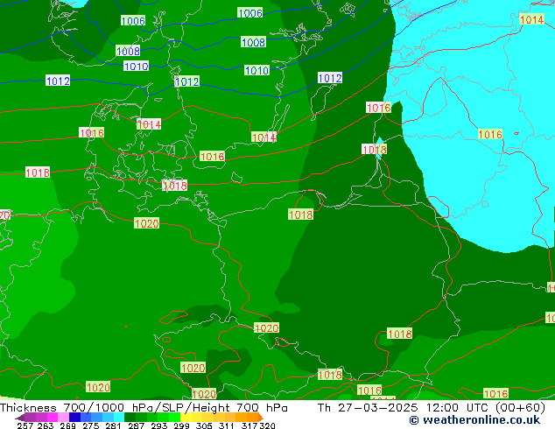
Task: Click the '263' legend value
Action: tap(46, 425)
